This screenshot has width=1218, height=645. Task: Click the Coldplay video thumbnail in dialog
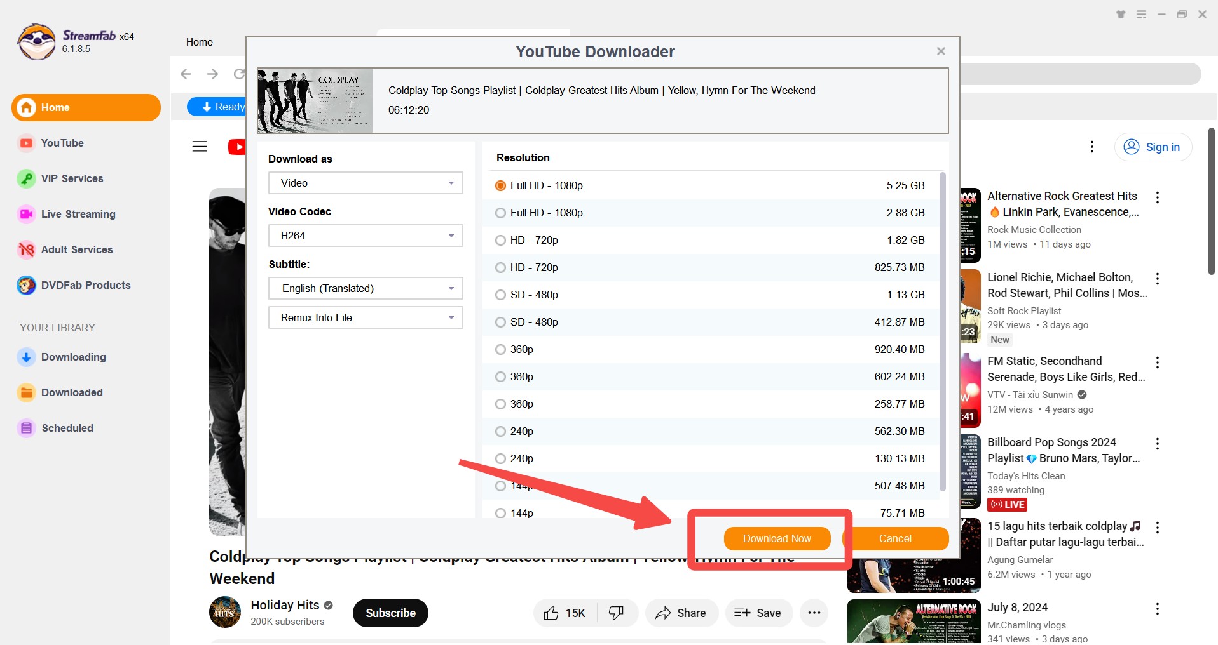click(315, 100)
